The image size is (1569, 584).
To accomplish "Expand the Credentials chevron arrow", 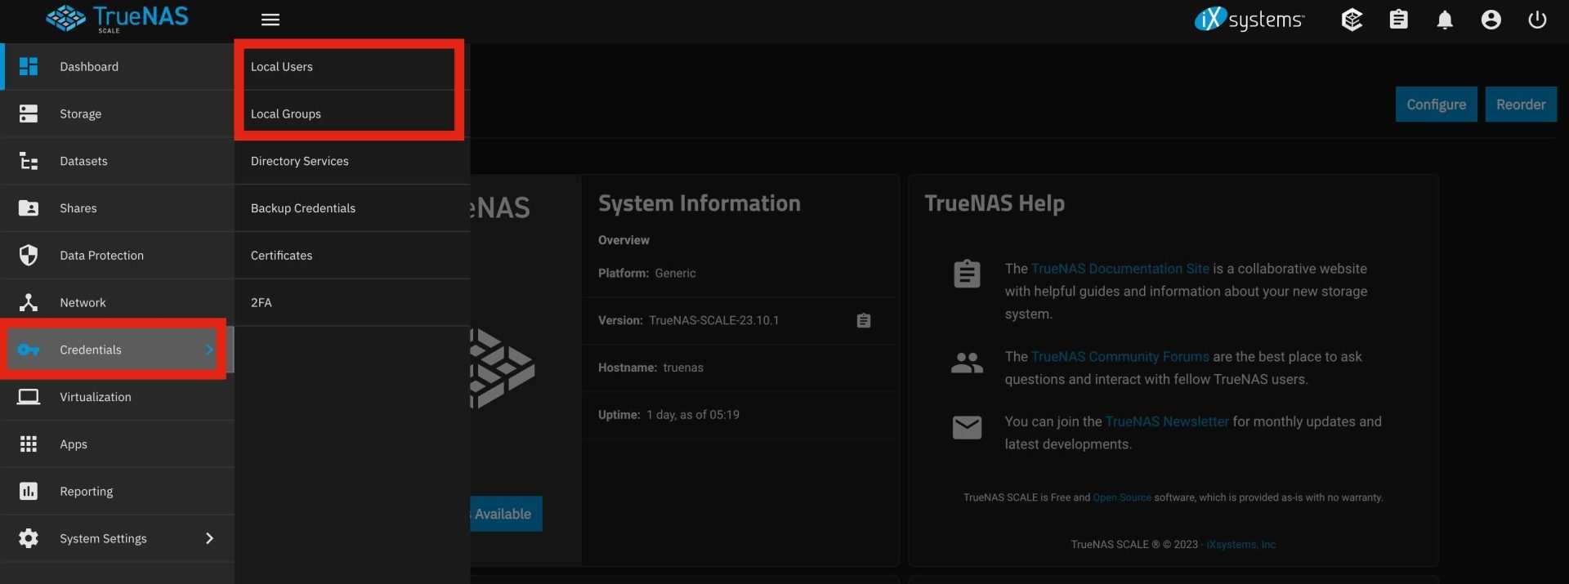I will pyautogui.click(x=209, y=350).
